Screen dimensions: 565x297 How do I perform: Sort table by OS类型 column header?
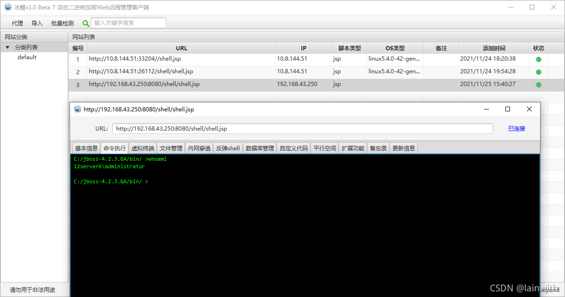point(395,48)
